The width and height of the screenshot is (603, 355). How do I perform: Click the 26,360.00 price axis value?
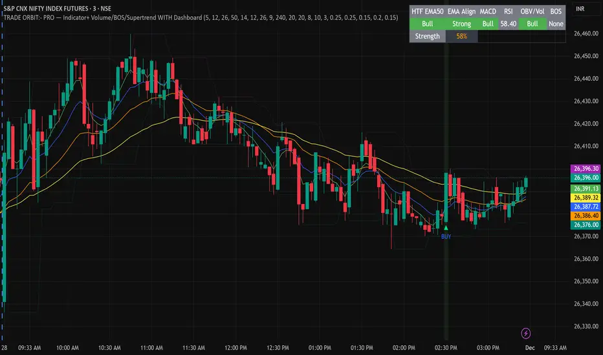(x=586, y=259)
